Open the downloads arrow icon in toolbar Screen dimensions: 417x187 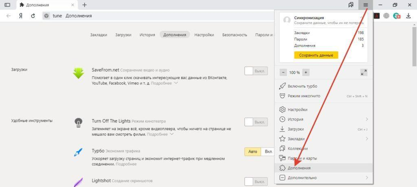coord(408,16)
